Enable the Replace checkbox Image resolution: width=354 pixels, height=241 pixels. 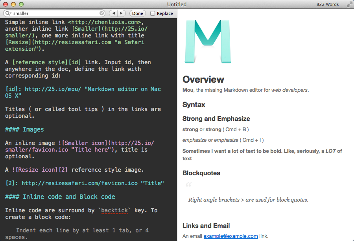153,13
